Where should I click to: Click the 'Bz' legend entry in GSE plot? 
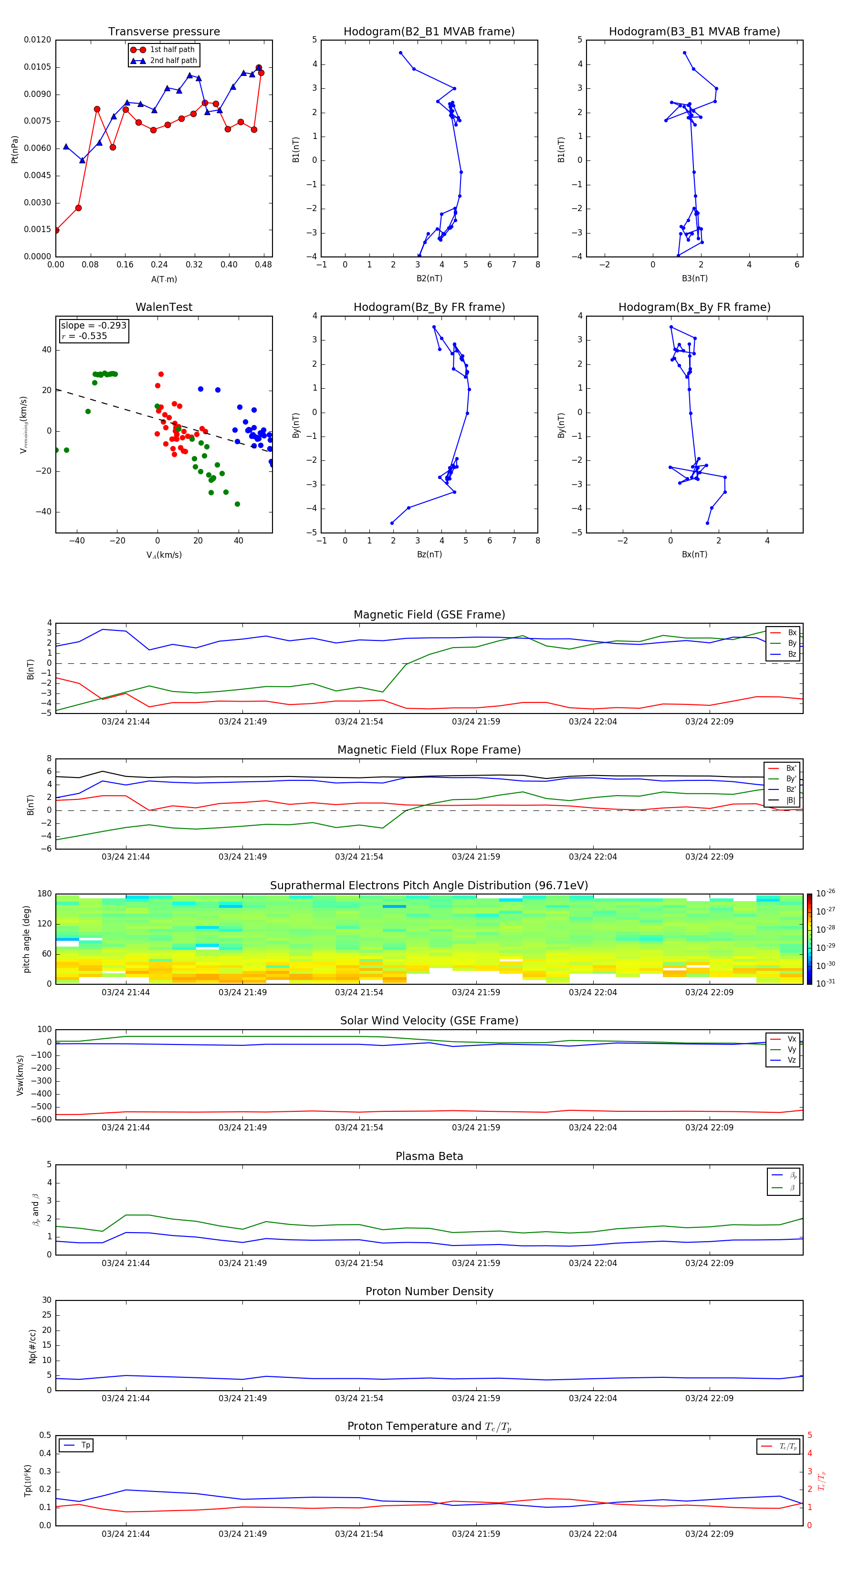(783, 655)
